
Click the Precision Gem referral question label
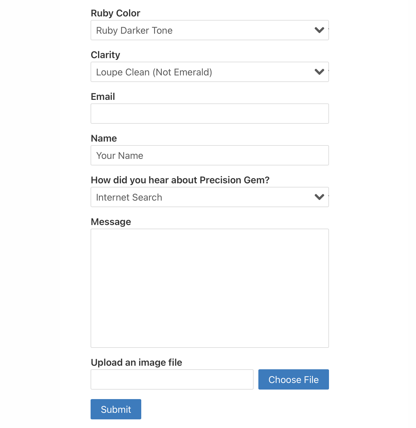(180, 180)
